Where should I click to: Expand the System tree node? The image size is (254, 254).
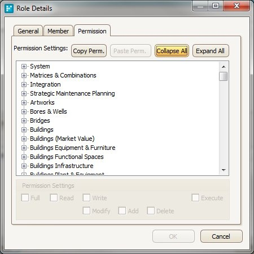[24, 66]
